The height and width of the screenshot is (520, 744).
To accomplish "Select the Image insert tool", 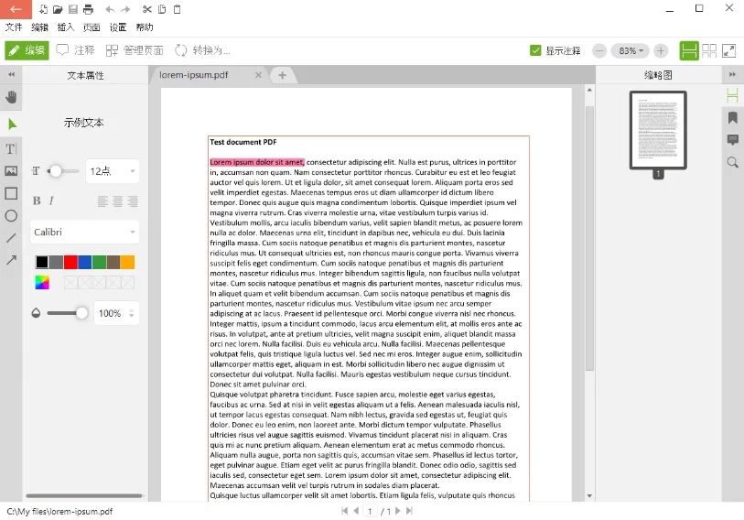I will [11, 171].
